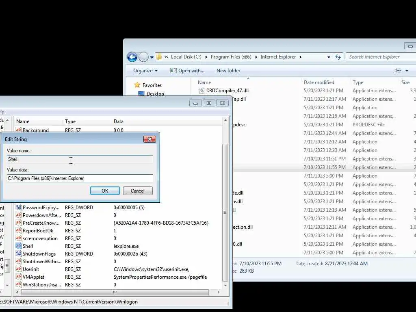The height and width of the screenshot is (312, 416).
Task: Click the Back arrow in Explorer window
Action: [x=132, y=57]
